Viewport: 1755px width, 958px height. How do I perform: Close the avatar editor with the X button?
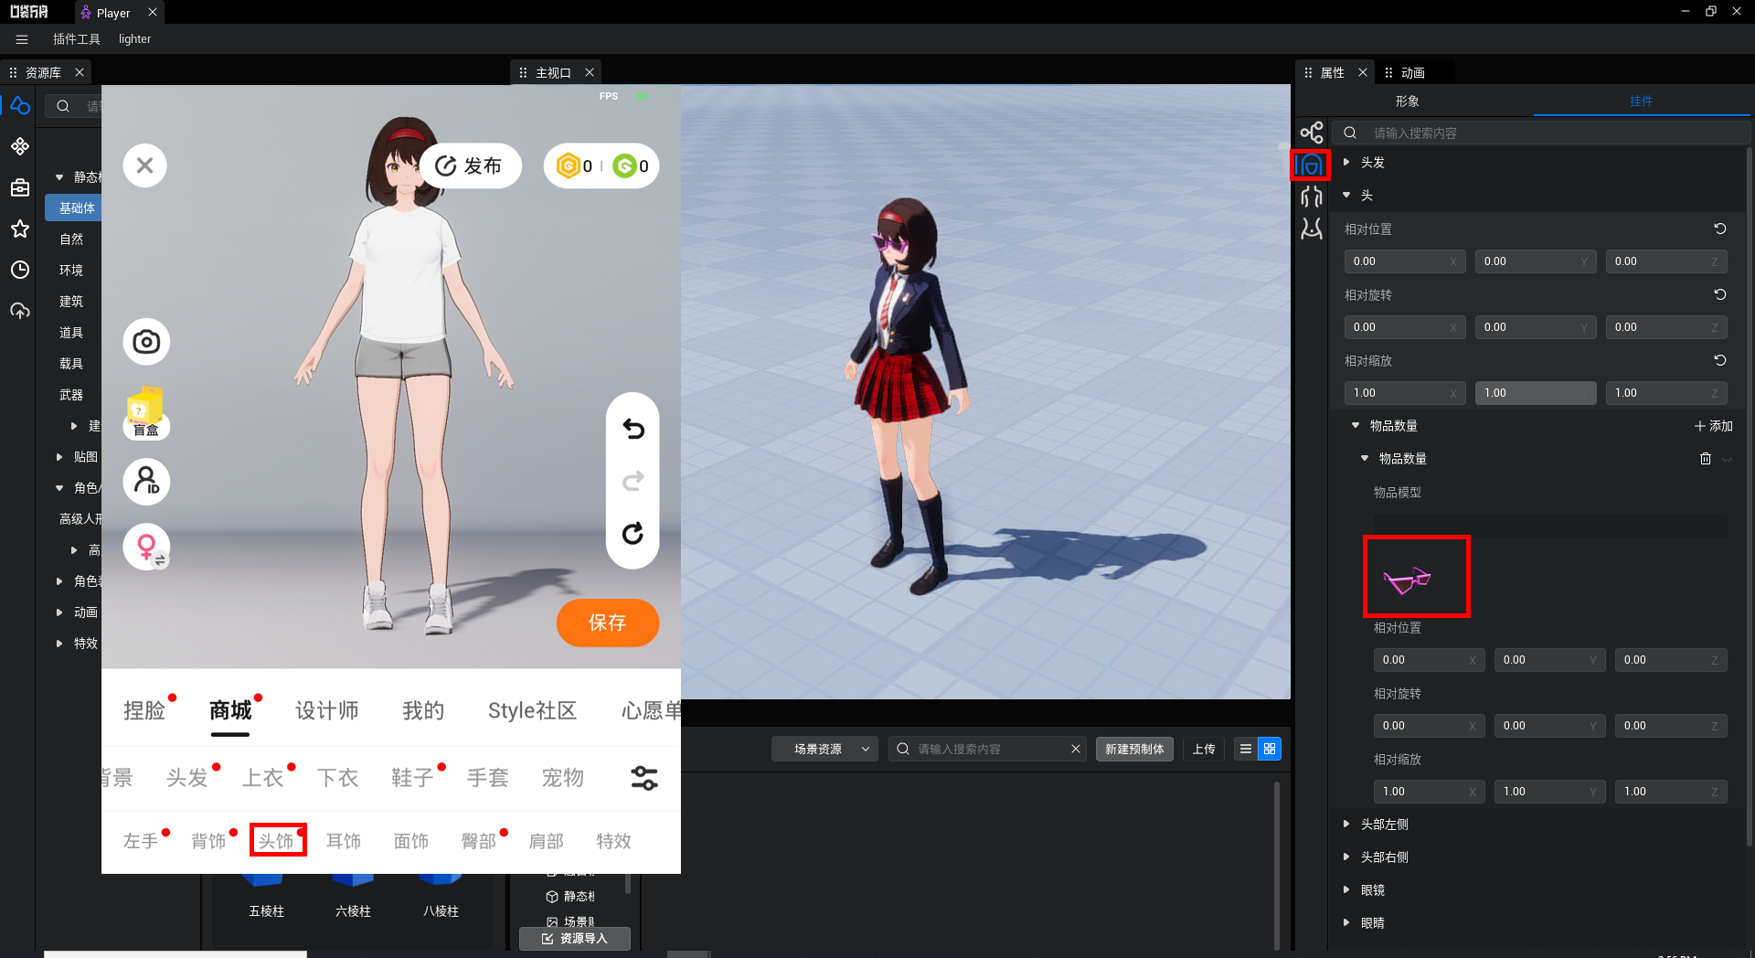pyautogui.click(x=145, y=165)
